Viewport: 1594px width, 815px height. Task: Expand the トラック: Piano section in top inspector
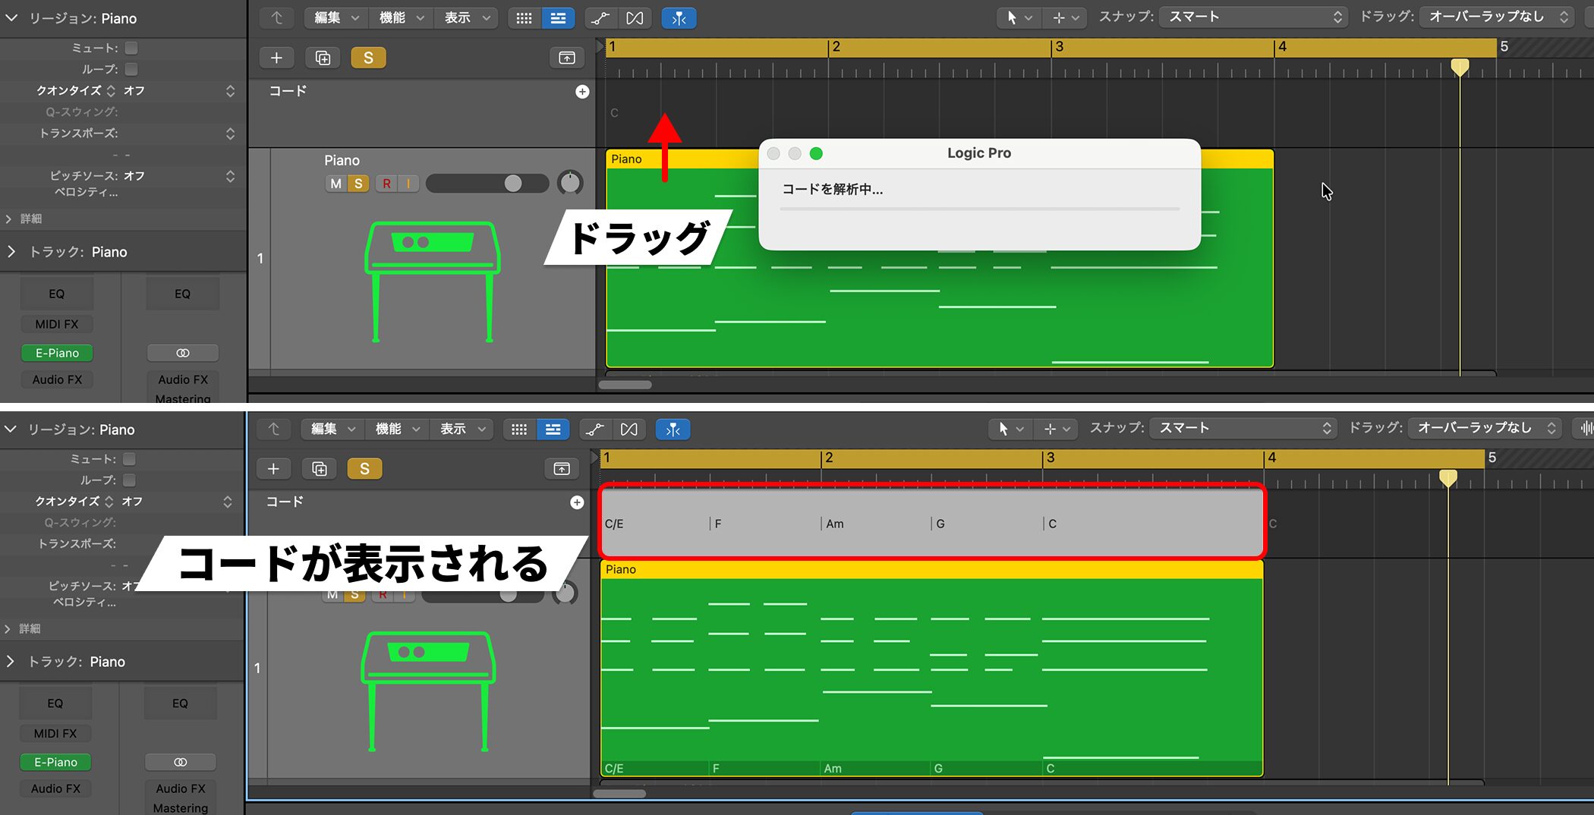click(x=11, y=252)
